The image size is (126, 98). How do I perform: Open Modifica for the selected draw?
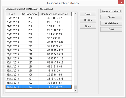(x=88, y=20)
